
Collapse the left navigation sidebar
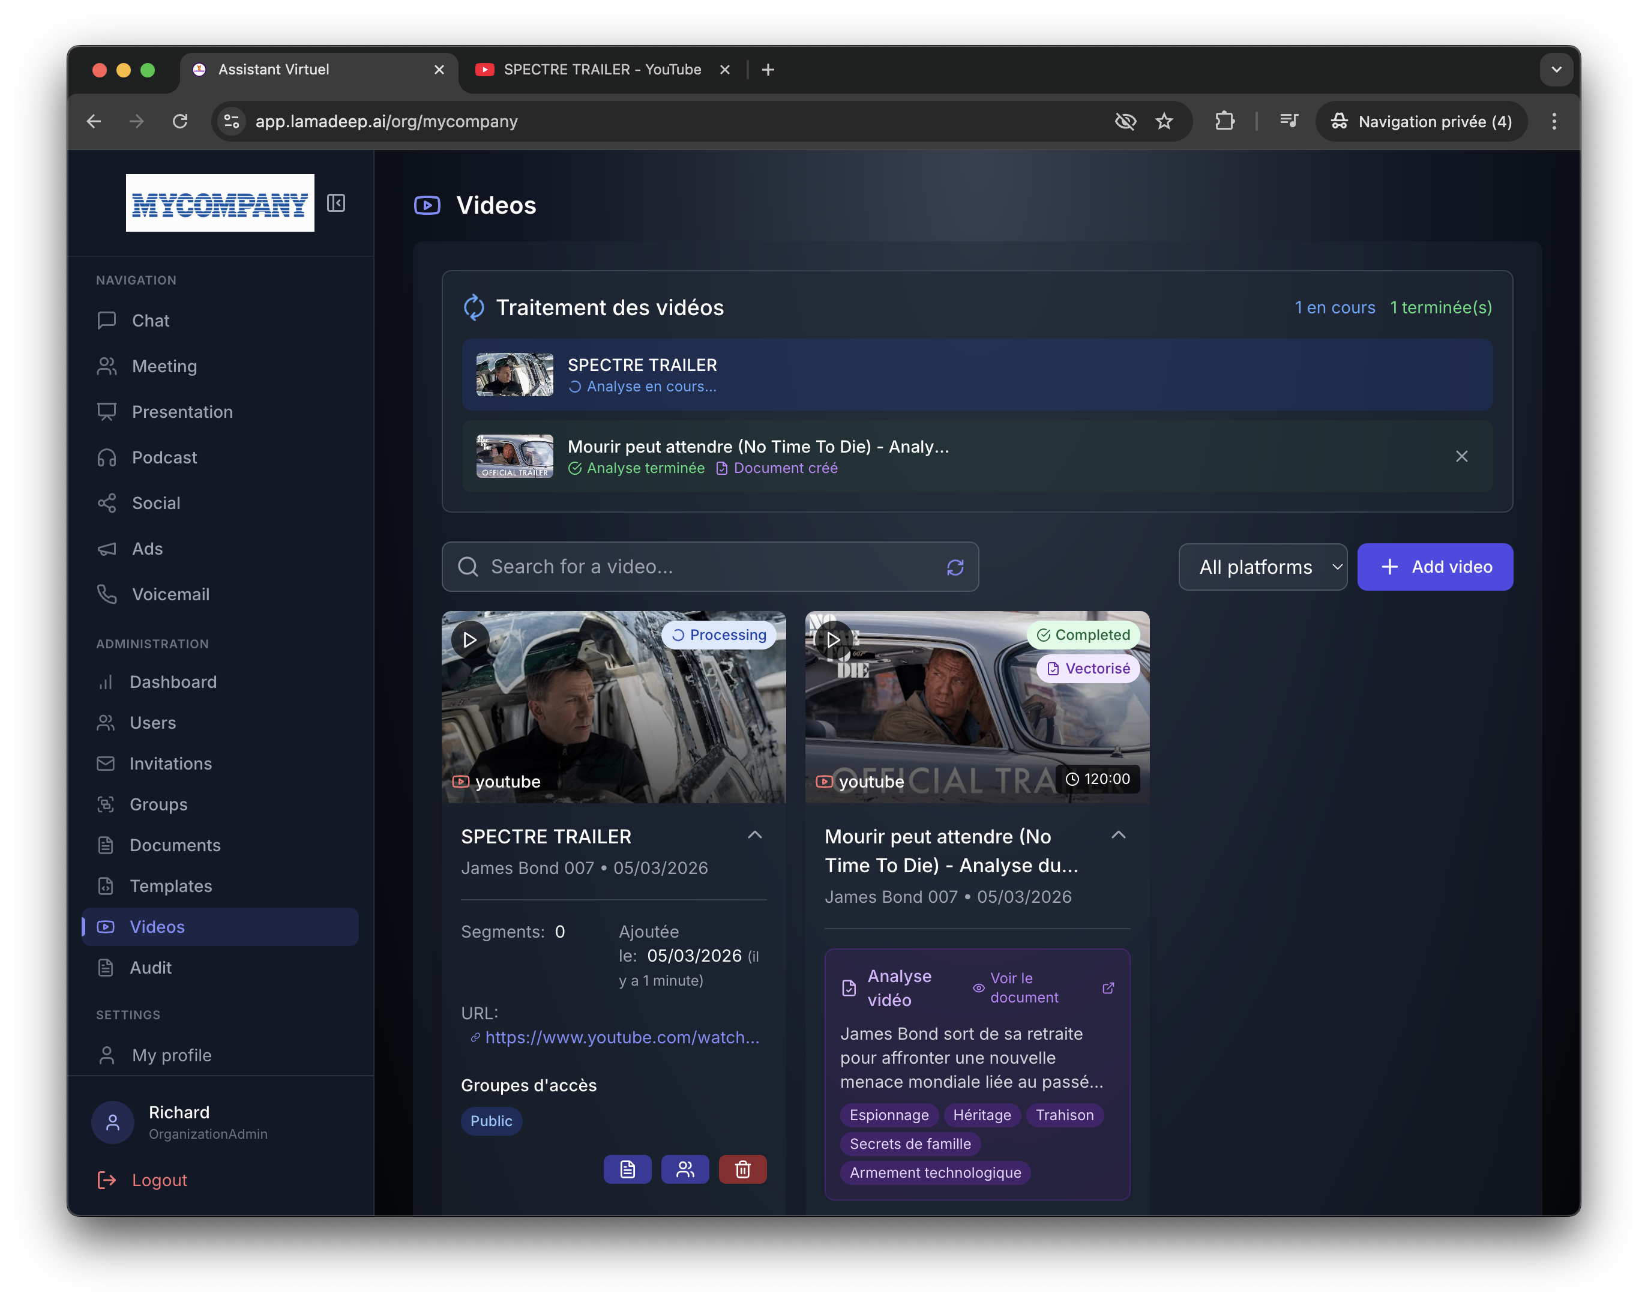tap(336, 203)
